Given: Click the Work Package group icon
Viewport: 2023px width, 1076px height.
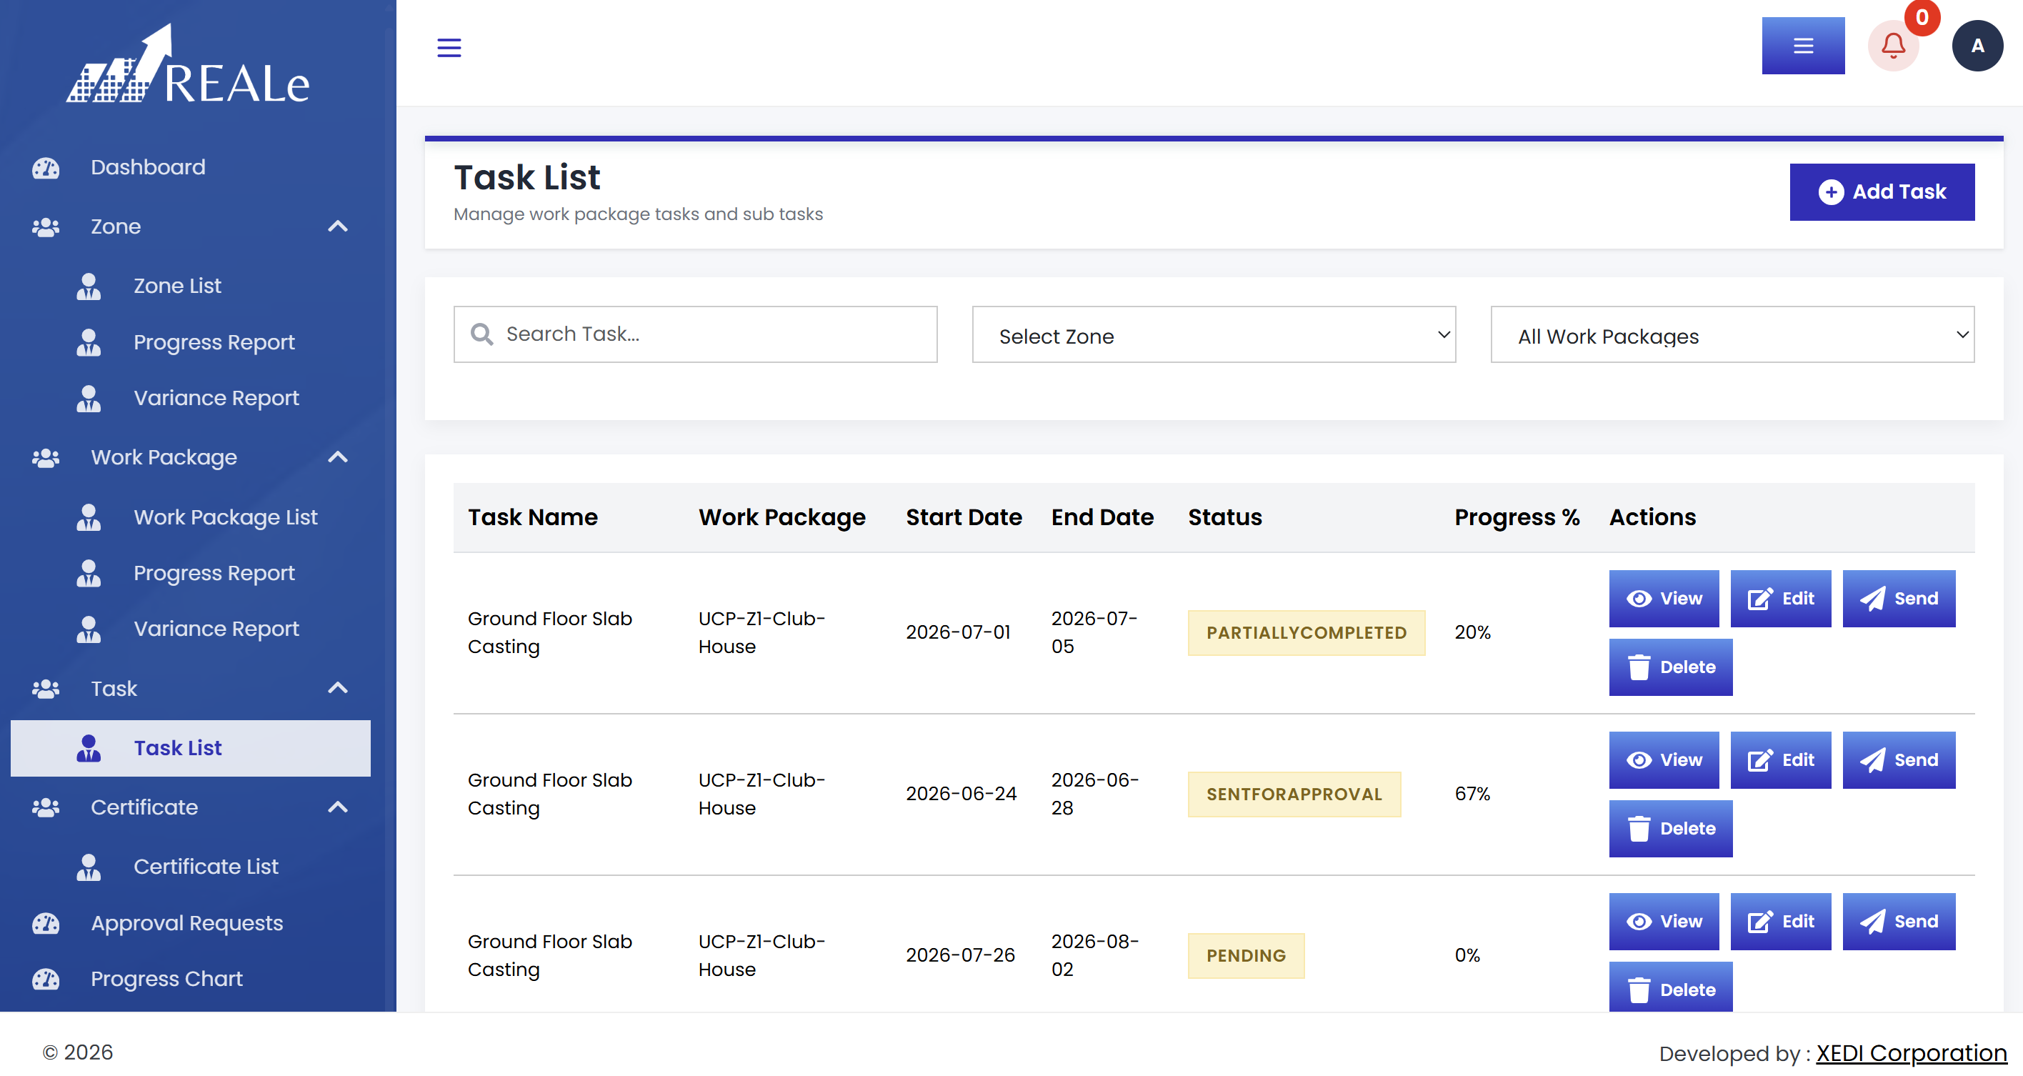Looking at the screenshot, I should click(46, 458).
